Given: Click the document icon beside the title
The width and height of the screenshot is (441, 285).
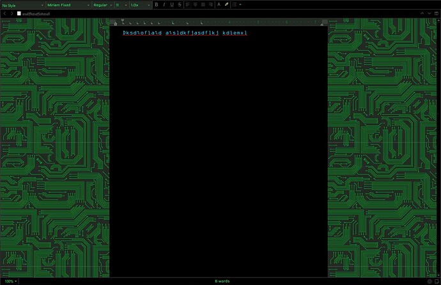Looking at the screenshot, I should coord(19,13).
